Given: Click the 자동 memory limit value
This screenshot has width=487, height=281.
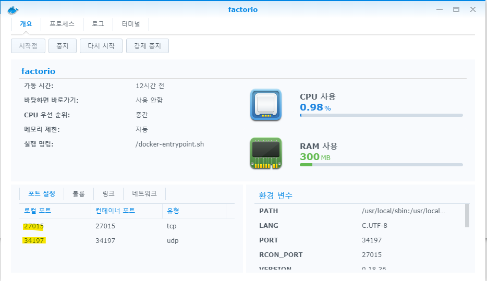Looking at the screenshot, I should (x=142, y=129).
